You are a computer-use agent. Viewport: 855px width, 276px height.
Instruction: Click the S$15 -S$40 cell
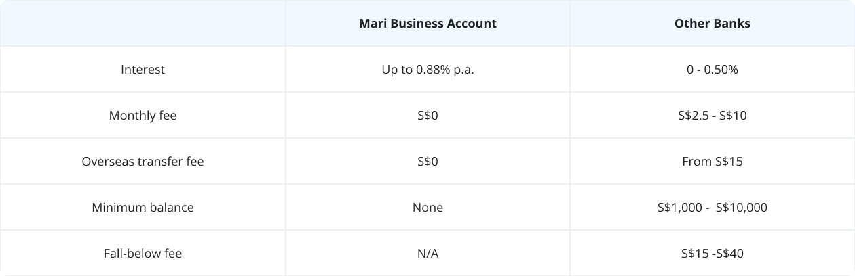point(712,254)
